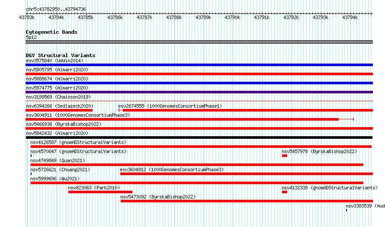Click the nsv3383539 label text
The height and width of the screenshot is (227, 385).
(365, 206)
